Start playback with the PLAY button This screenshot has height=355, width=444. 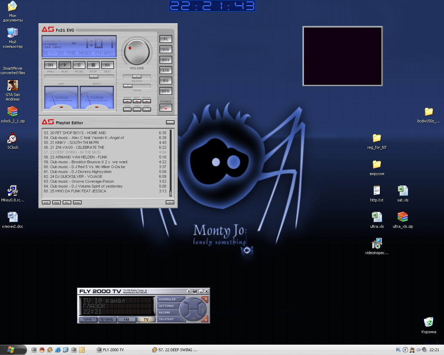pyautogui.click(x=65, y=65)
